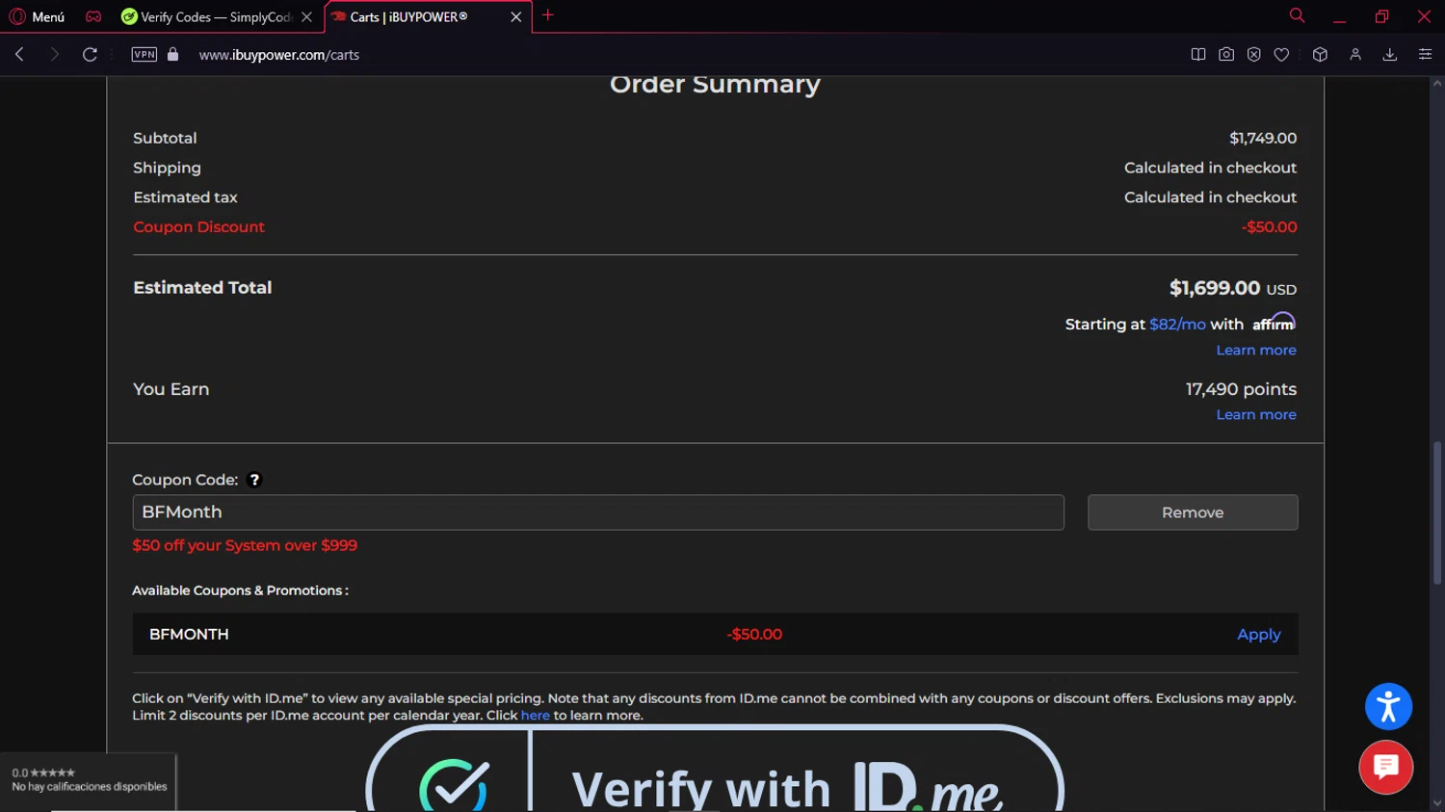Click the scrollbar down arrow
The width and height of the screenshot is (1445, 812).
(x=1437, y=802)
